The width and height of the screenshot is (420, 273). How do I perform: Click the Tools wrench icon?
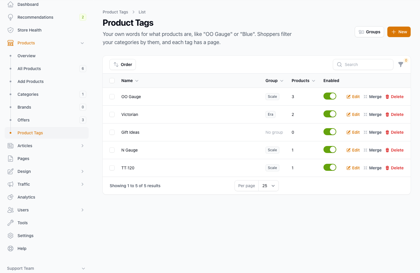10,223
